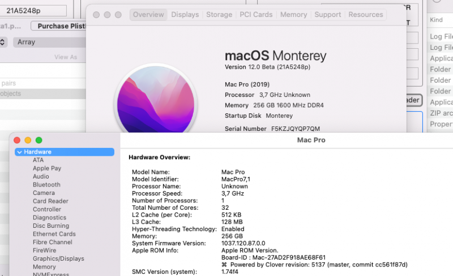Click the stepper arrows beside Array
453x276 pixels.
click(2, 42)
